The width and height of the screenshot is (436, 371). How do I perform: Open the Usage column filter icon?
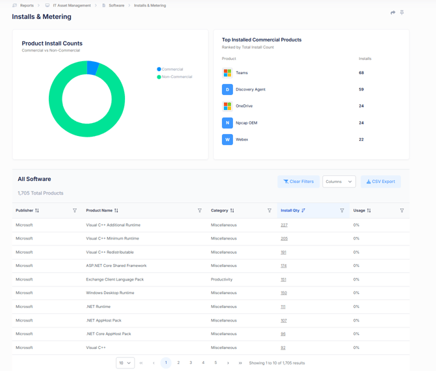click(402, 211)
